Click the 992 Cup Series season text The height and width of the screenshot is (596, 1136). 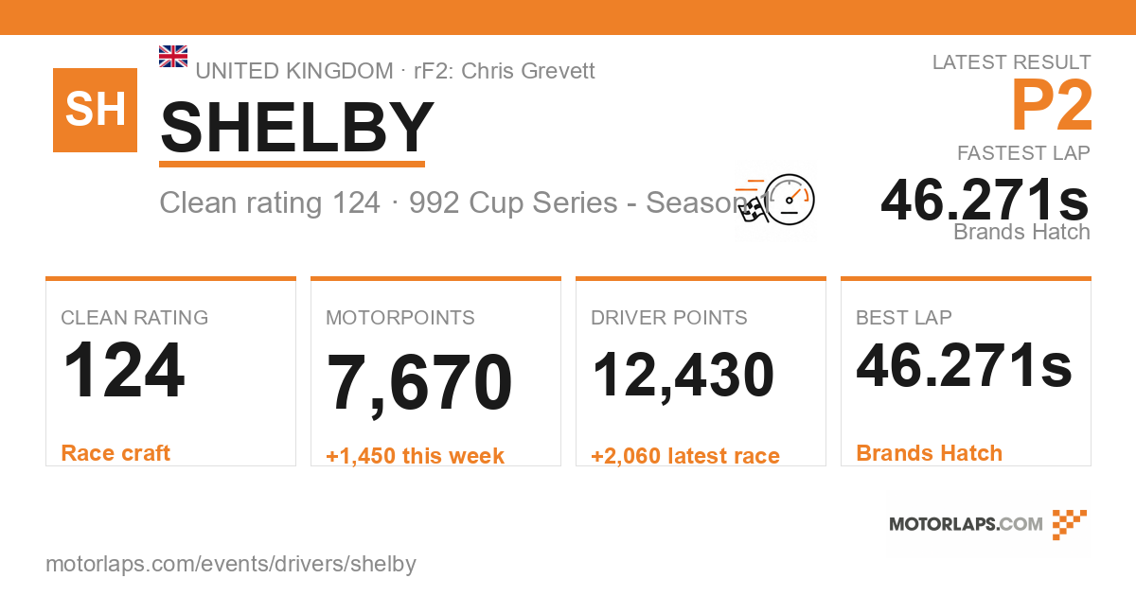587,202
